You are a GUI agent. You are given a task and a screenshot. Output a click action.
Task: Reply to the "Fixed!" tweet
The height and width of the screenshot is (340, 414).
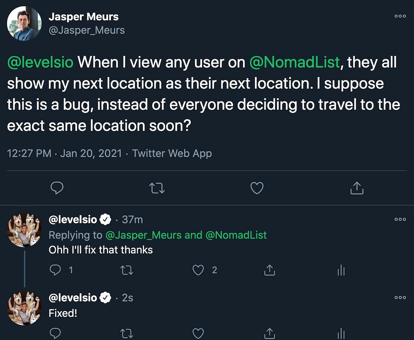pos(55,333)
